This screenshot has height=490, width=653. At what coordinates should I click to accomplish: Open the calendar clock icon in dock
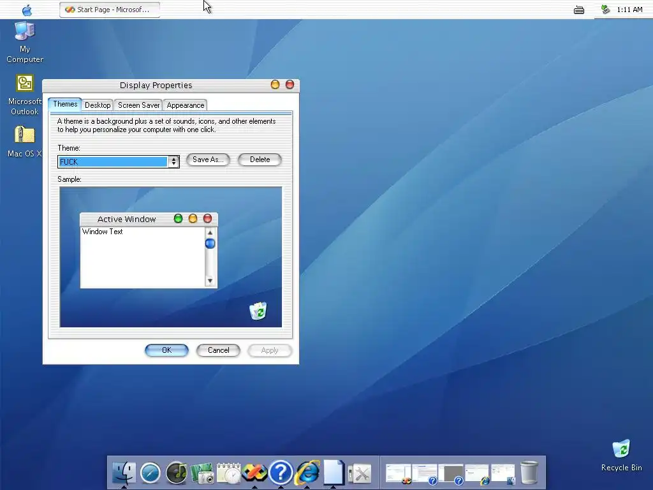coord(229,473)
